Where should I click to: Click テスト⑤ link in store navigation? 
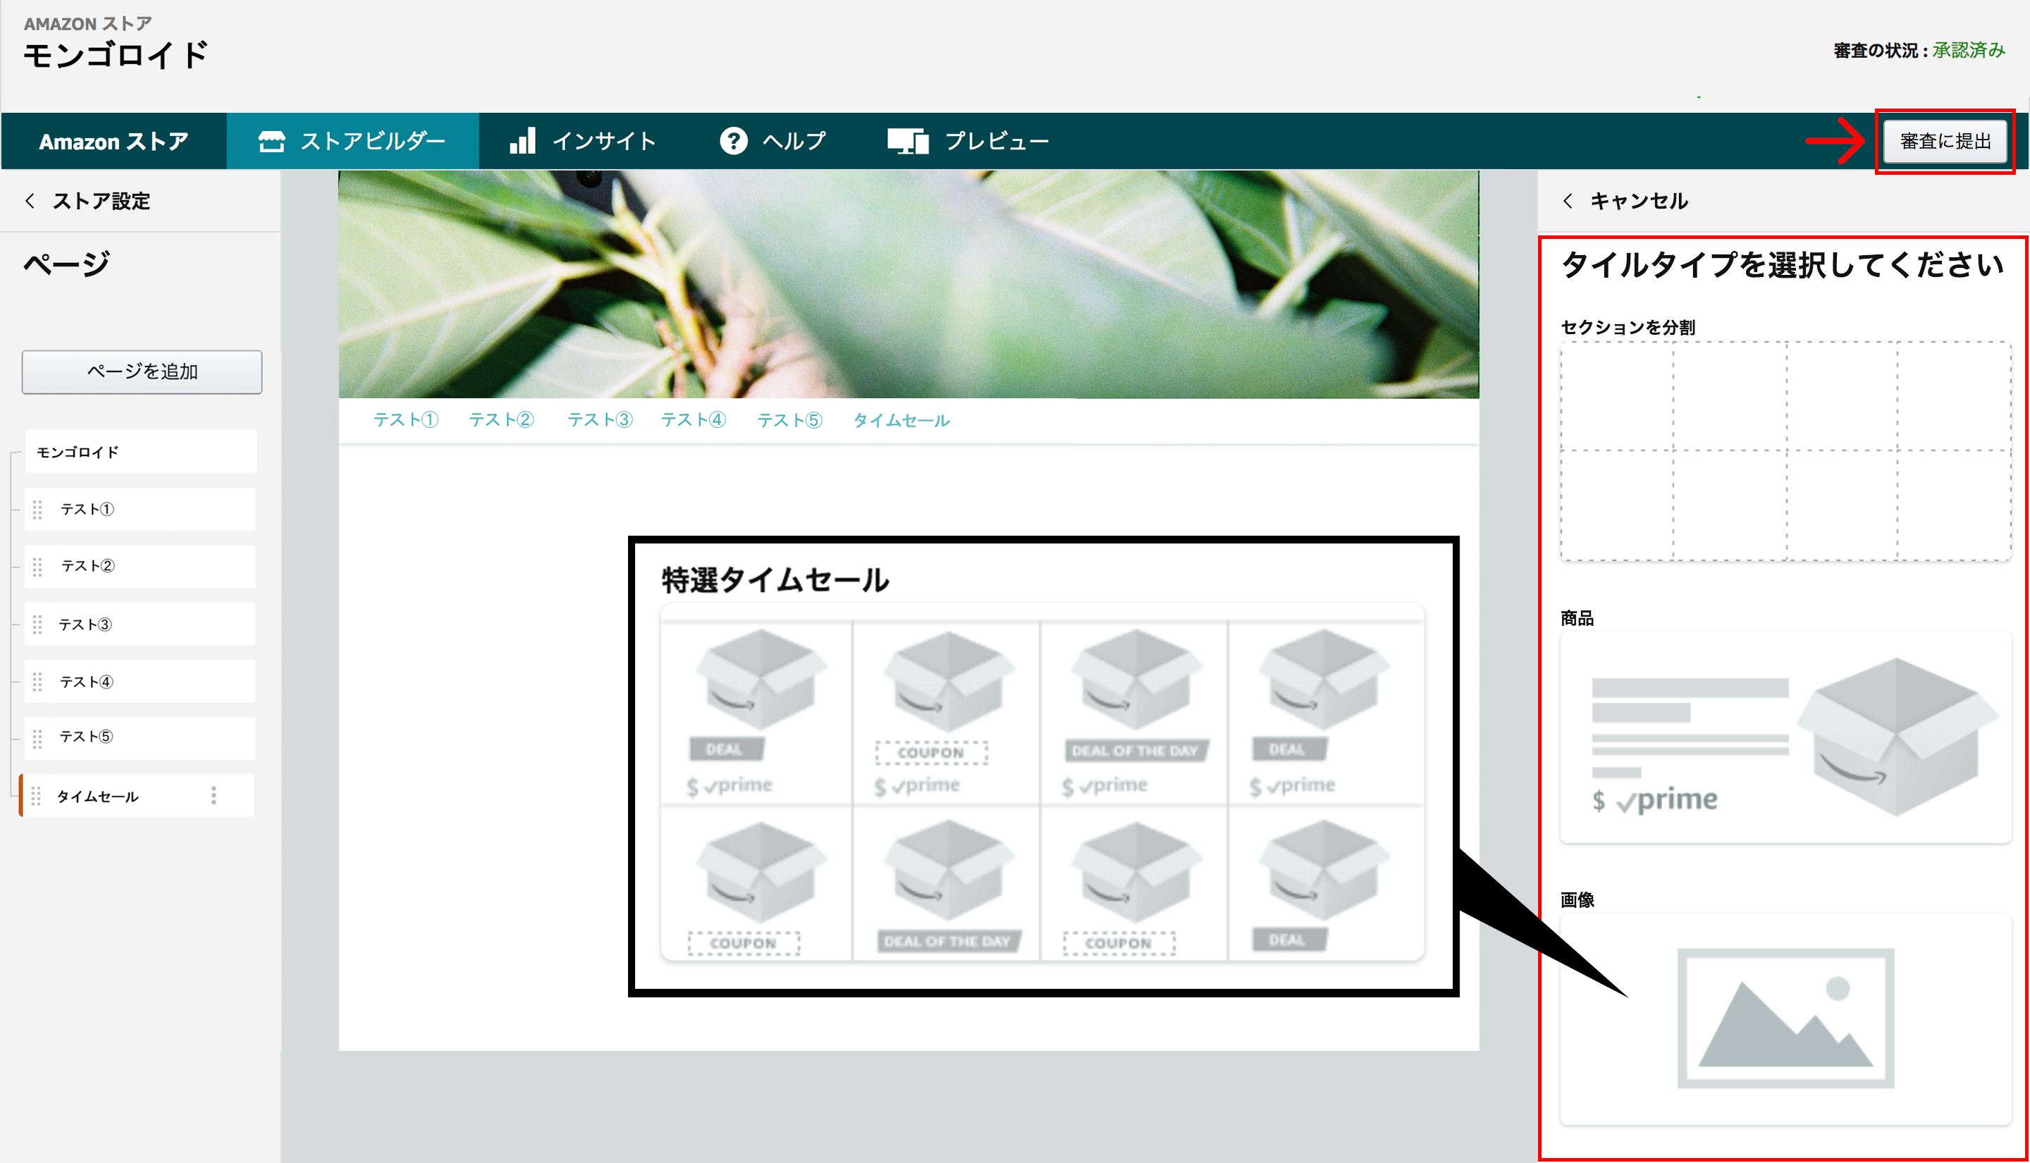pos(789,420)
